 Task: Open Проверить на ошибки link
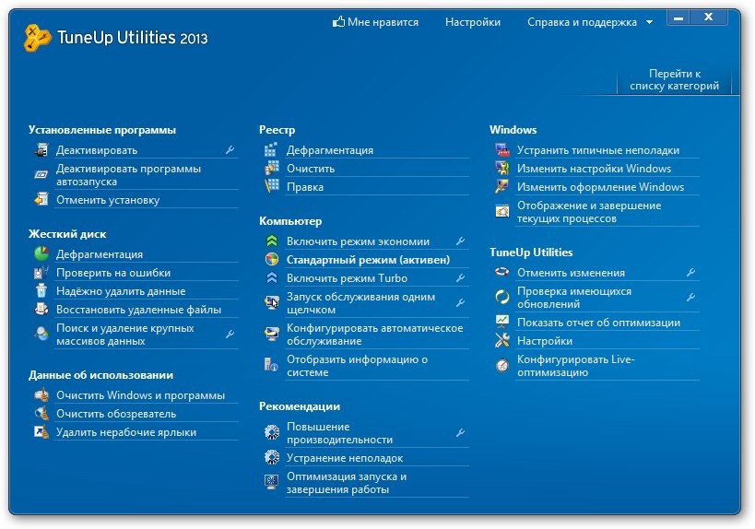click(113, 273)
